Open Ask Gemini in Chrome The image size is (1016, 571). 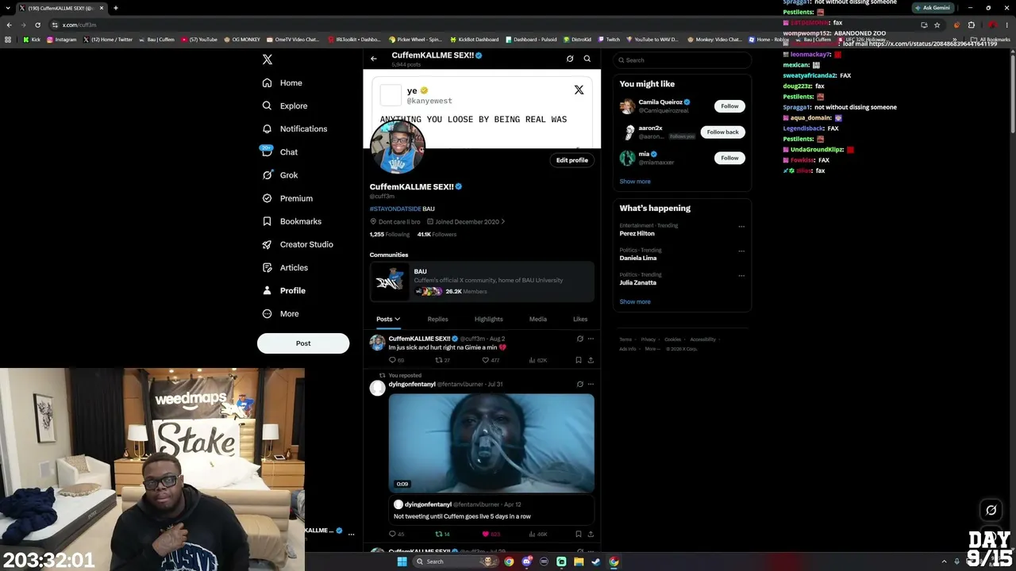[933, 8]
